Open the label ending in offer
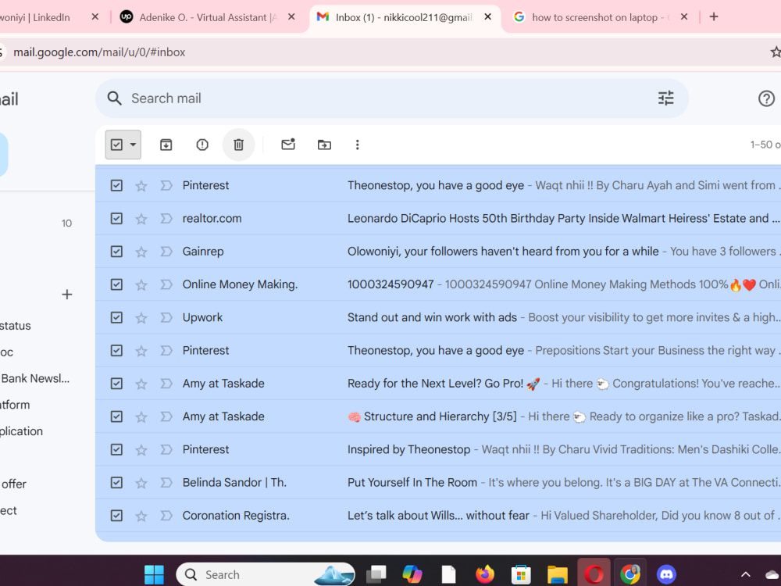 14,484
